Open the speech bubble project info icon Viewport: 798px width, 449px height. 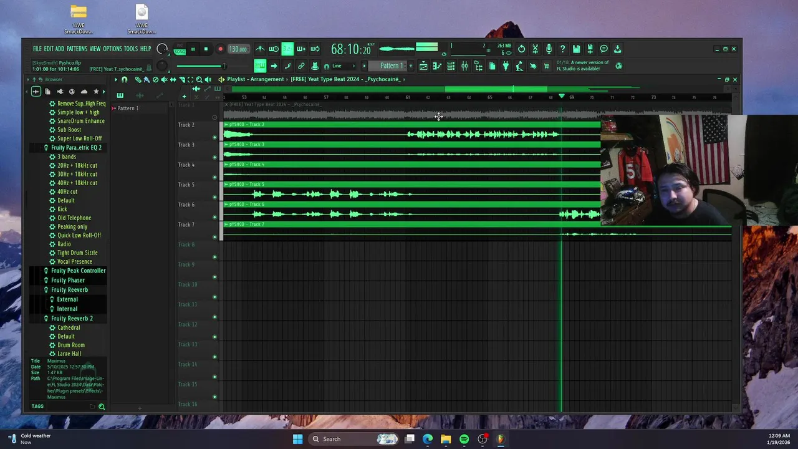point(603,49)
